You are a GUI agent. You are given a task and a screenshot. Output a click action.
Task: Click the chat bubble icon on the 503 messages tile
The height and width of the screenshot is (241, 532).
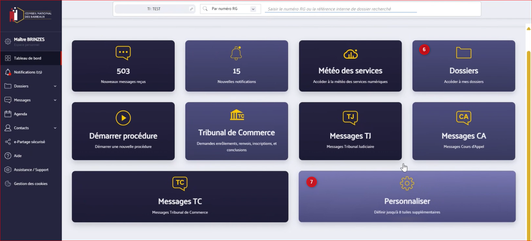pyautogui.click(x=123, y=53)
